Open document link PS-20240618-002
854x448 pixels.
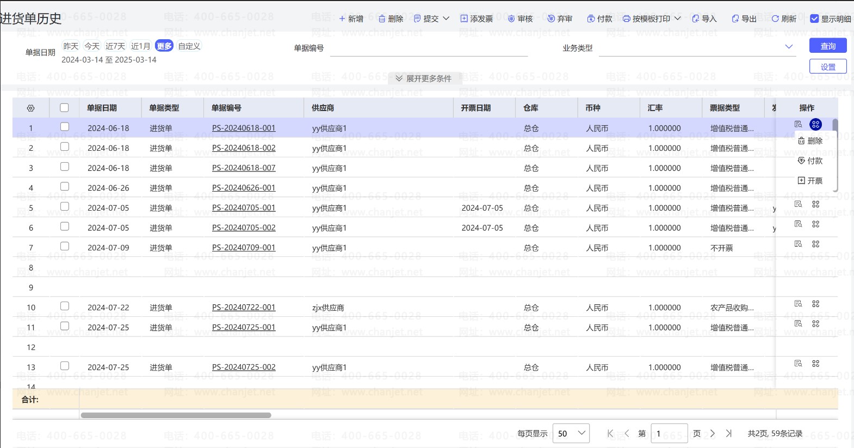244,148
